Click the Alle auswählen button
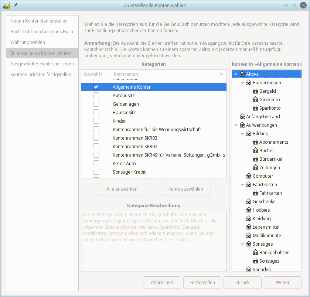This screenshot has height=297, width=310. coord(122,189)
